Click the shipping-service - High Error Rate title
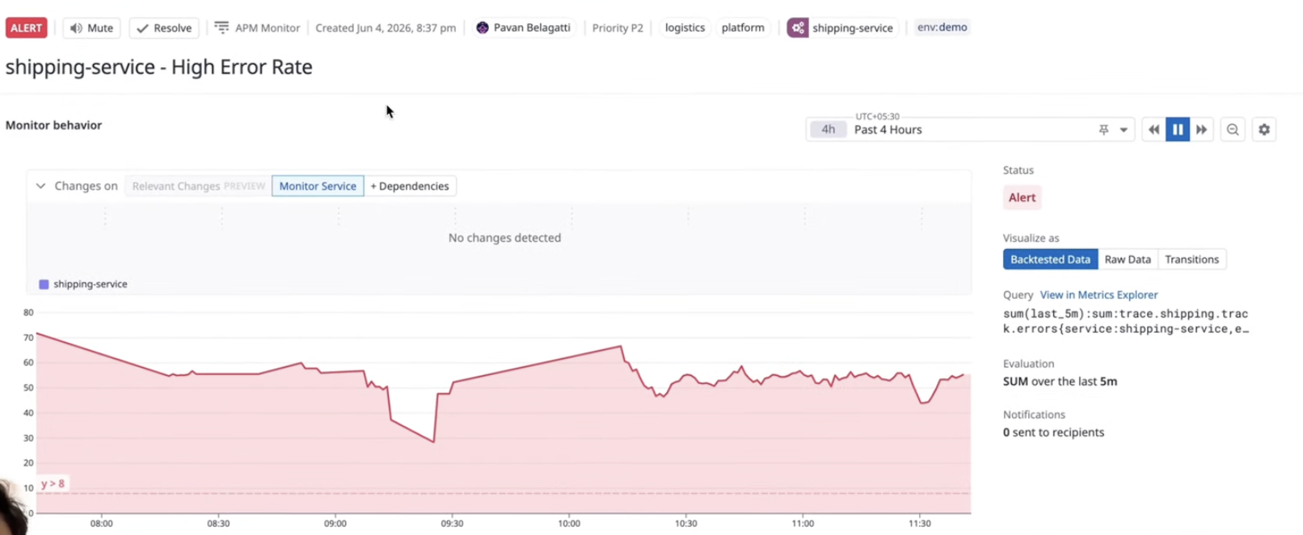Screen dimensions: 1303x535 159,67
